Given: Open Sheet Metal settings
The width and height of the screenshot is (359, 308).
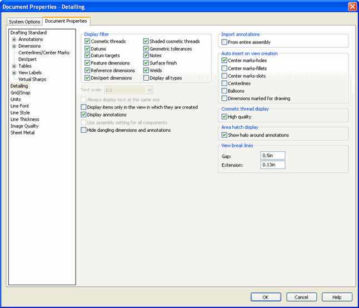Looking at the screenshot, I should [x=22, y=132].
